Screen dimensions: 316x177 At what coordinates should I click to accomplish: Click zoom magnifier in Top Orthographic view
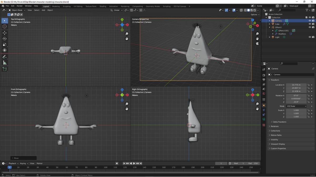[127, 34]
